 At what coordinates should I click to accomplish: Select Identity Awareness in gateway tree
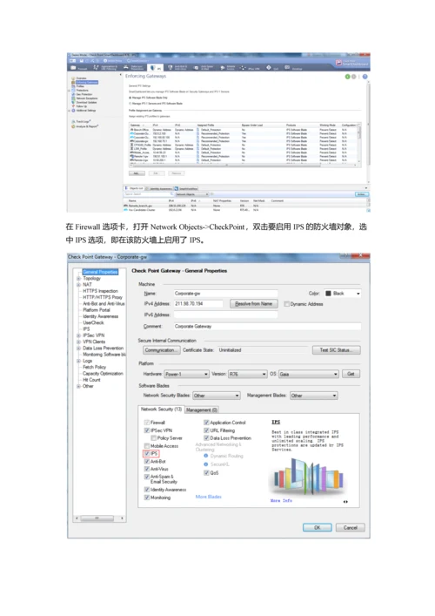point(100,316)
